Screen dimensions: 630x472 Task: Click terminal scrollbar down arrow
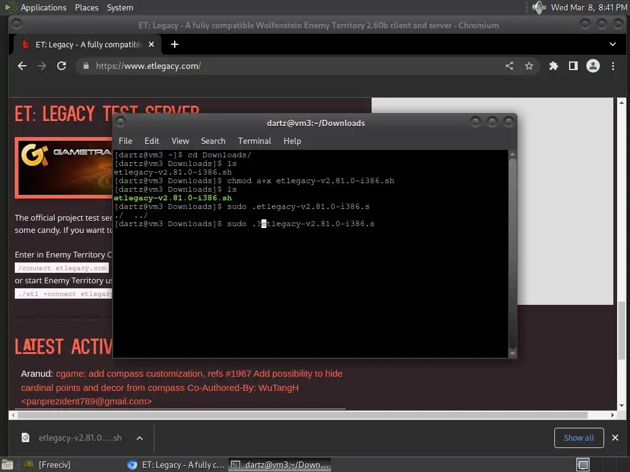coord(512,353)
